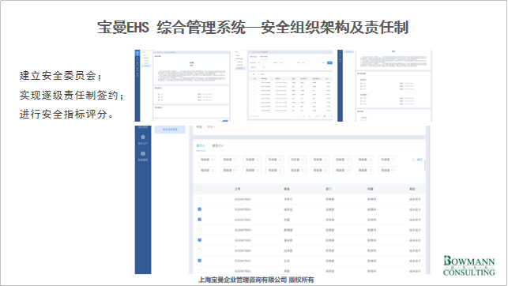The height and width of the screenshot is (286, 508).
Task: Toggle the select-all checkbox in the table header
Action: [200, 189]
